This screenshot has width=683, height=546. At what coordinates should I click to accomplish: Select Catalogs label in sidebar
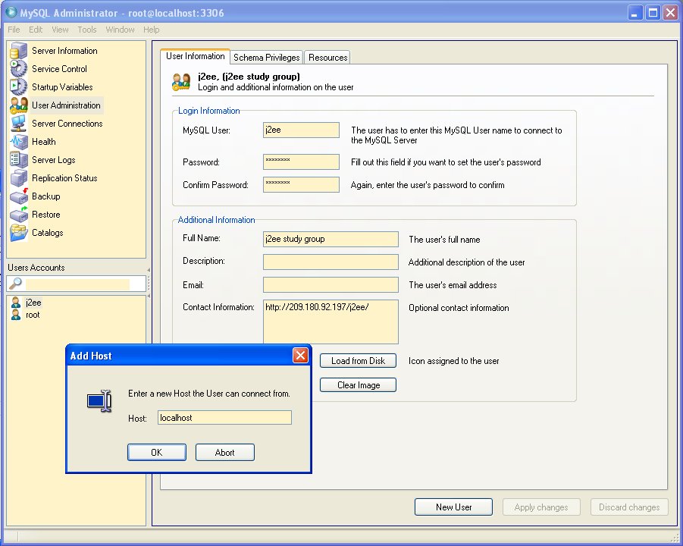click(x=48, y=232)
